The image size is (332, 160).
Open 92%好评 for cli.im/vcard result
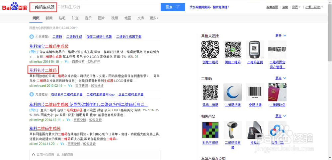pos(97,86)
